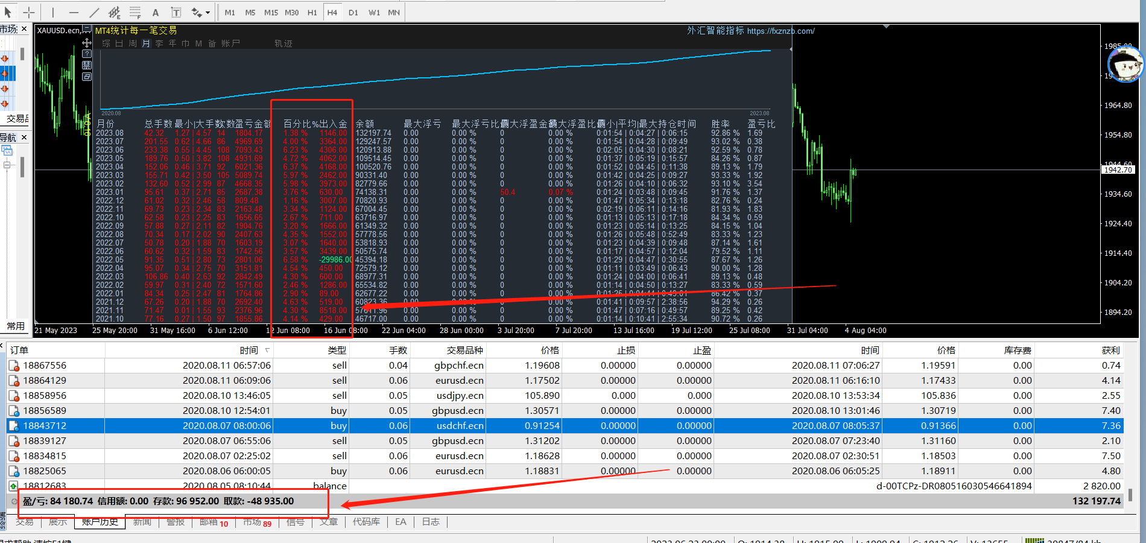Click the calculator icon on panel
Image resolution: width=1146 pixels, height=543 pixels.
point(87,65)
